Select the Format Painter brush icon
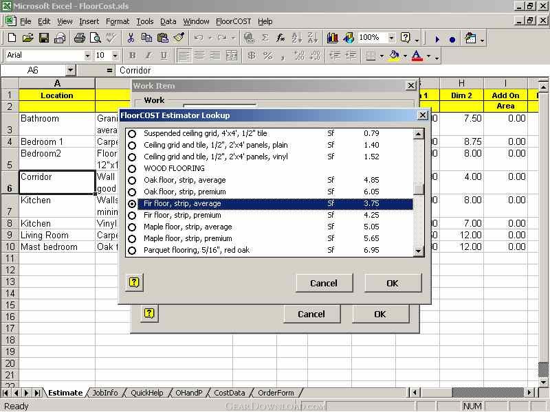 coord(179,38)
